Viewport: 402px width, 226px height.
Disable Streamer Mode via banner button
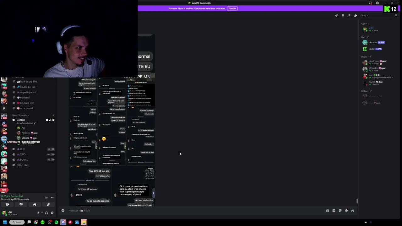232,8
